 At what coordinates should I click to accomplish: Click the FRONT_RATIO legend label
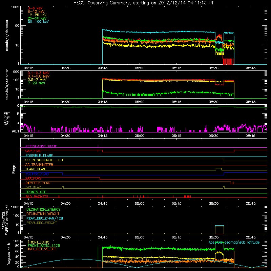point(39,242)
